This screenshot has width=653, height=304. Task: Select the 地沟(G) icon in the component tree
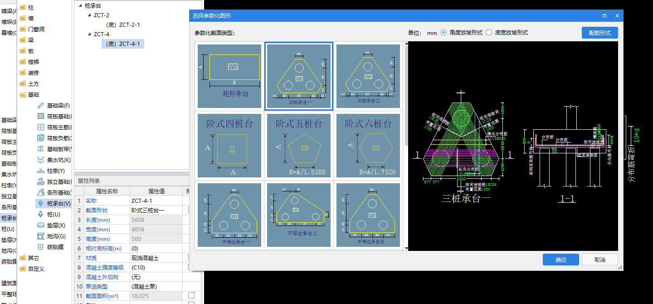[41, 236]
